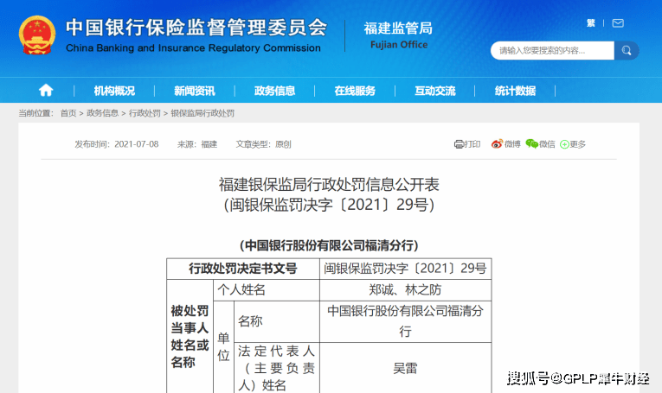The image size is (662, 393).
Task: Click 福建监管局 Fujian Office title
Action: tap(399, 35)
